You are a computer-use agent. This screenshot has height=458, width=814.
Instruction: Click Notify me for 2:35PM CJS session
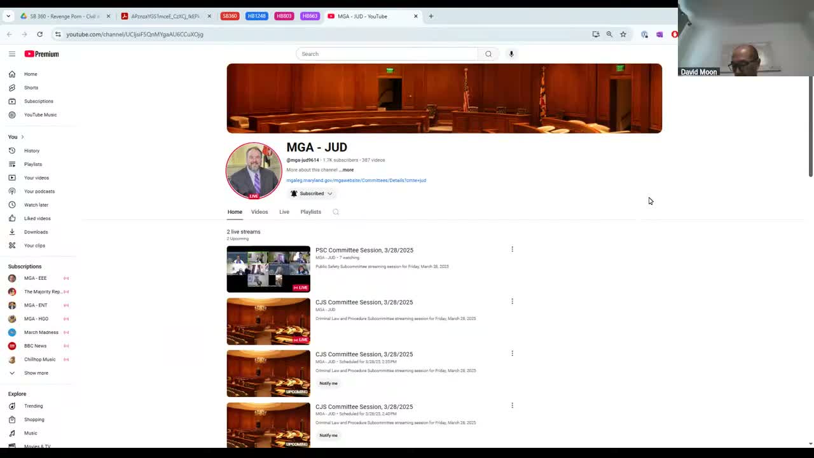[329, 384]
